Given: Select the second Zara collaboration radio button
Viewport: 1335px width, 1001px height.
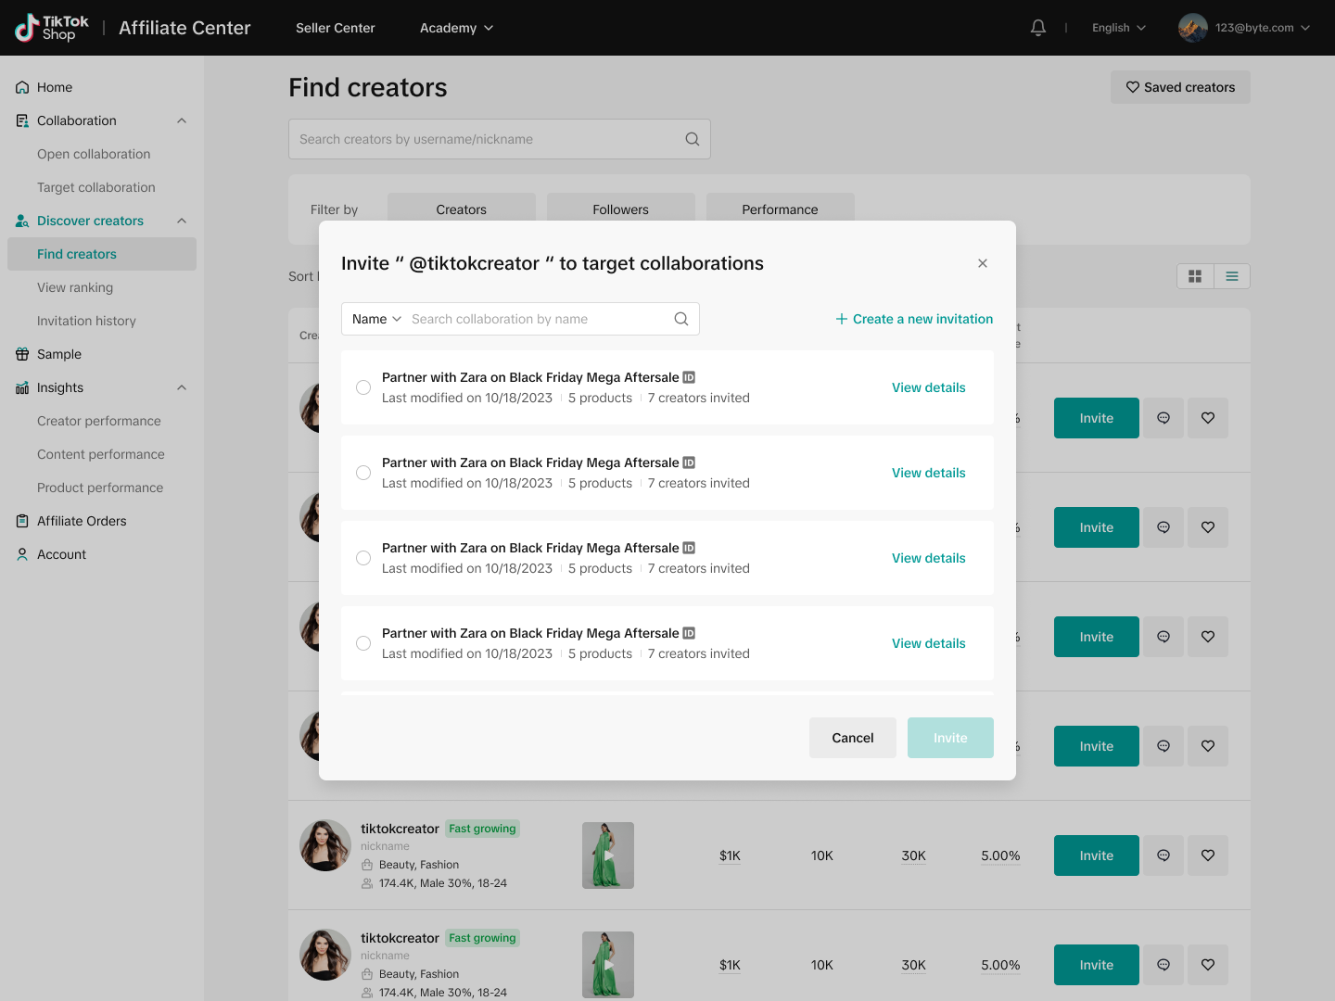Looking at the screenshot, I should tap(363, 473).
